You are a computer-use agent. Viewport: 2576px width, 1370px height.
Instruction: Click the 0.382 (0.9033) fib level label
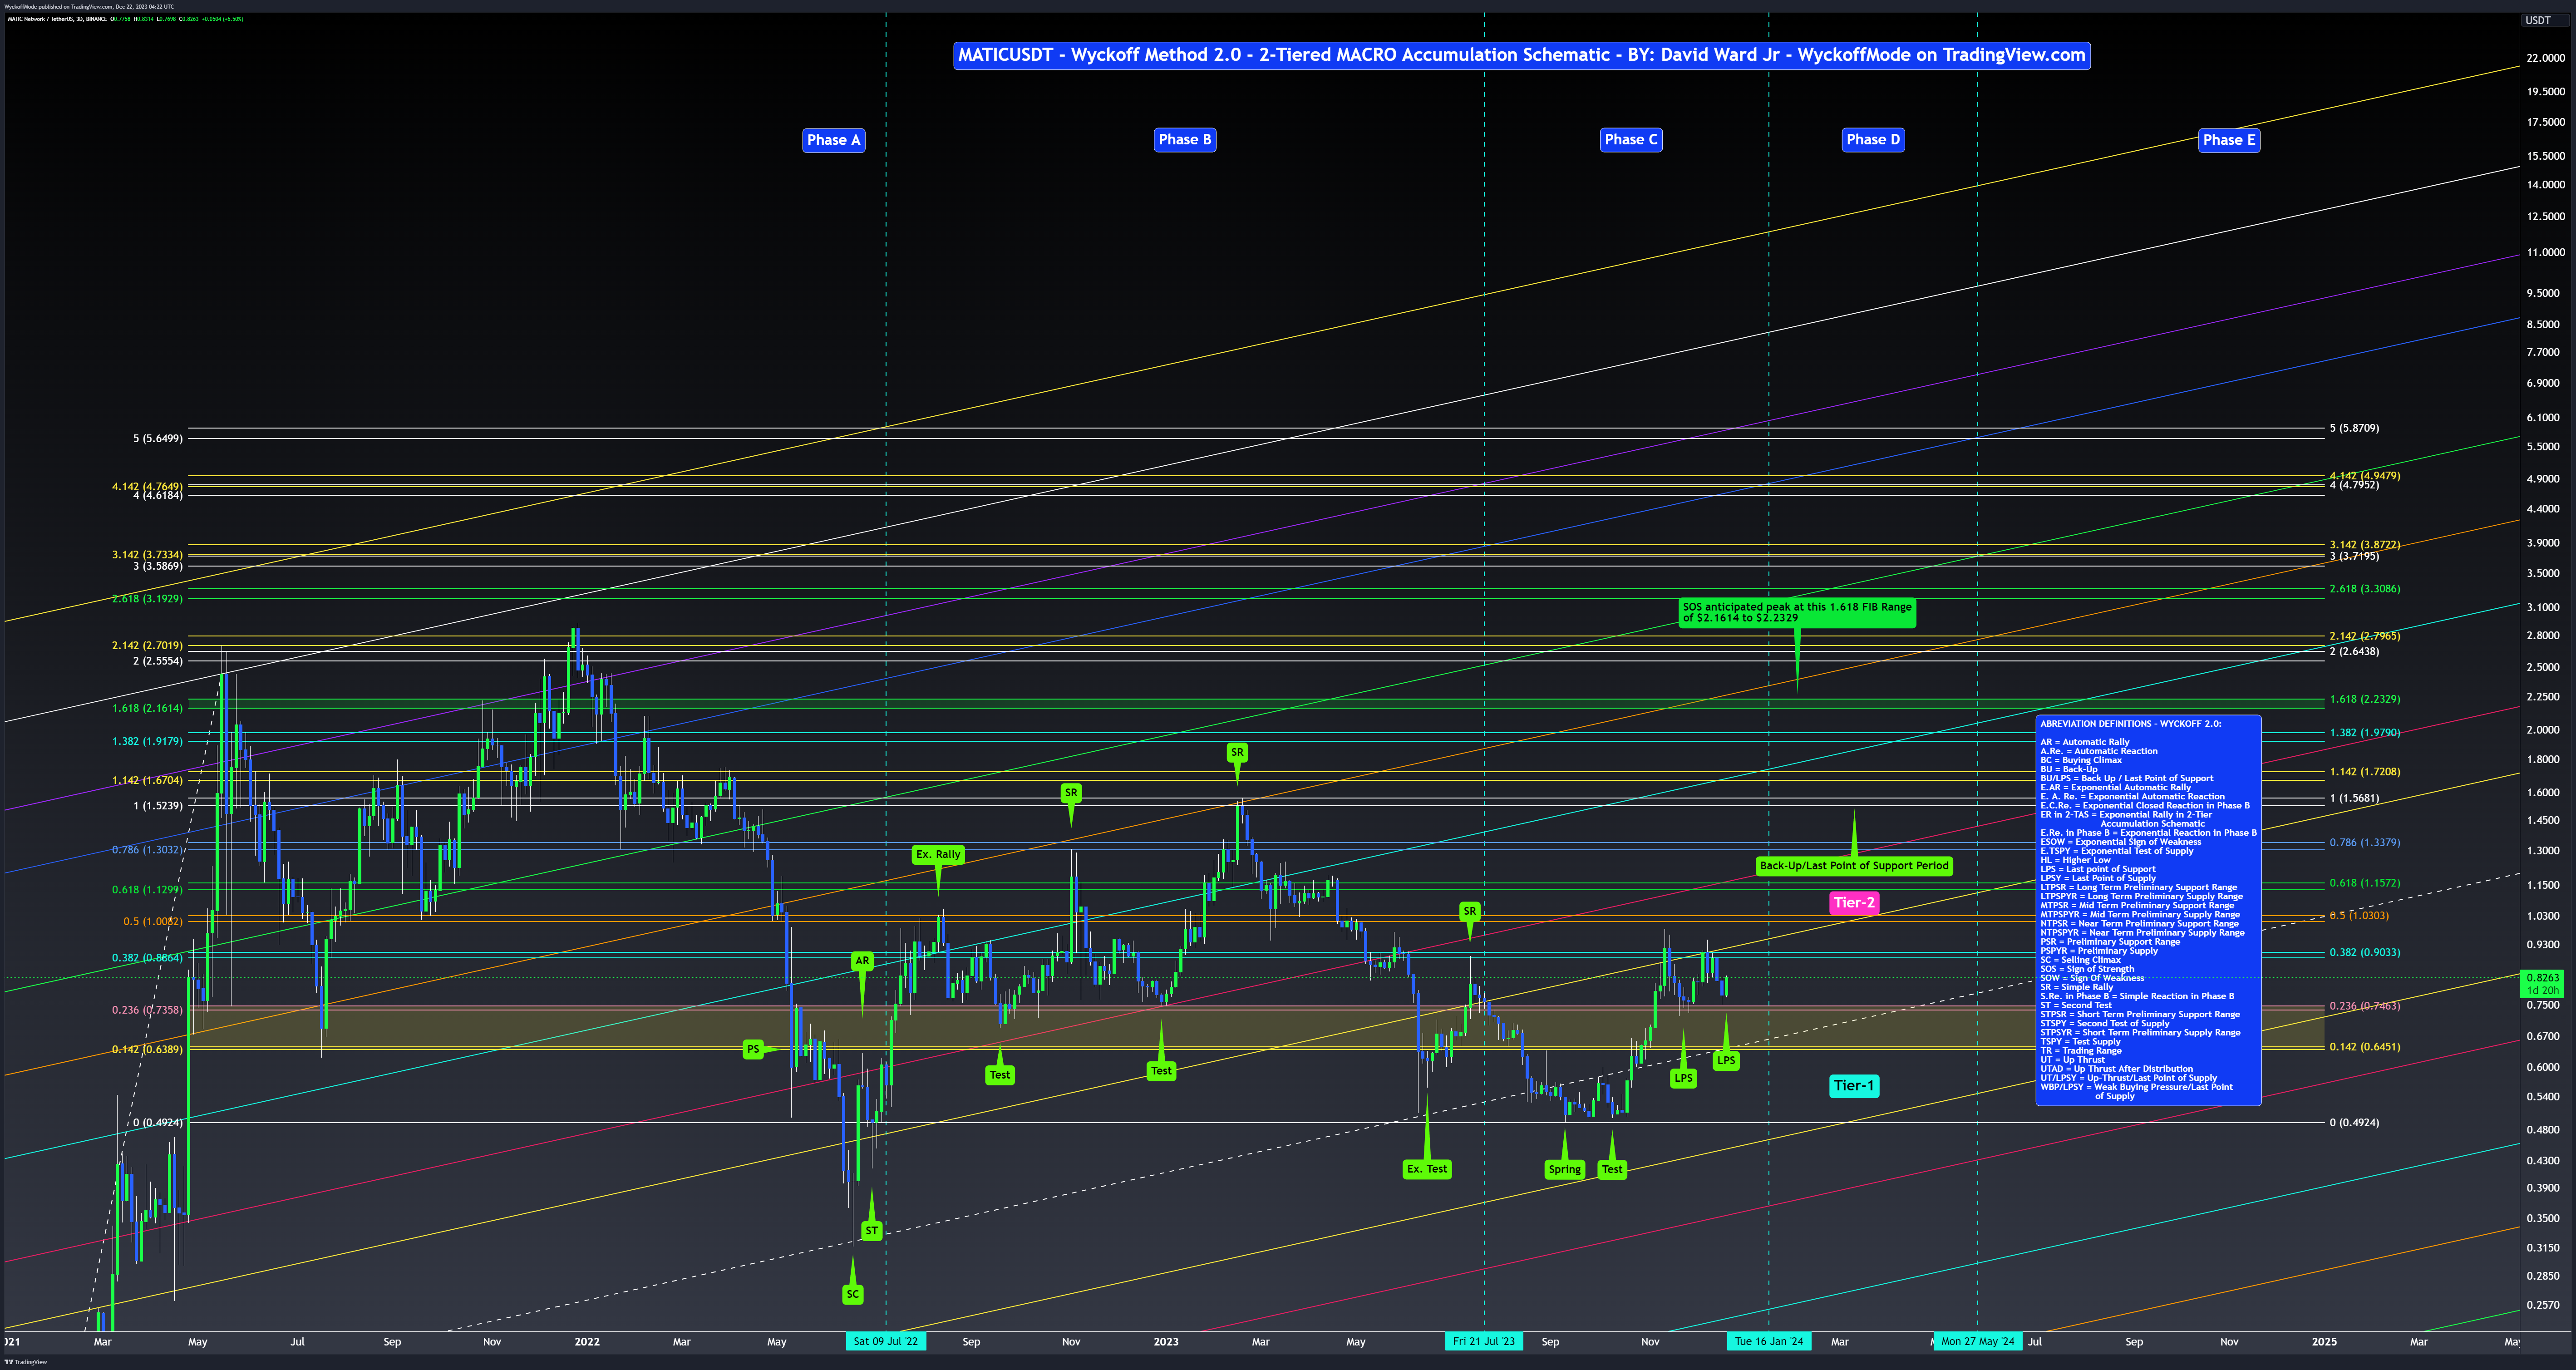pyautogui.click(x=2364, y=953)
